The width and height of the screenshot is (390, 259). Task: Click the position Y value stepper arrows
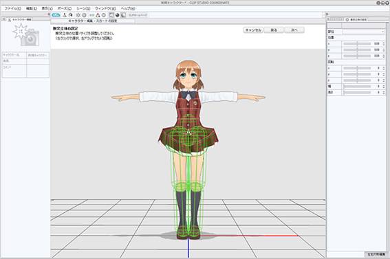coord(384,50)
